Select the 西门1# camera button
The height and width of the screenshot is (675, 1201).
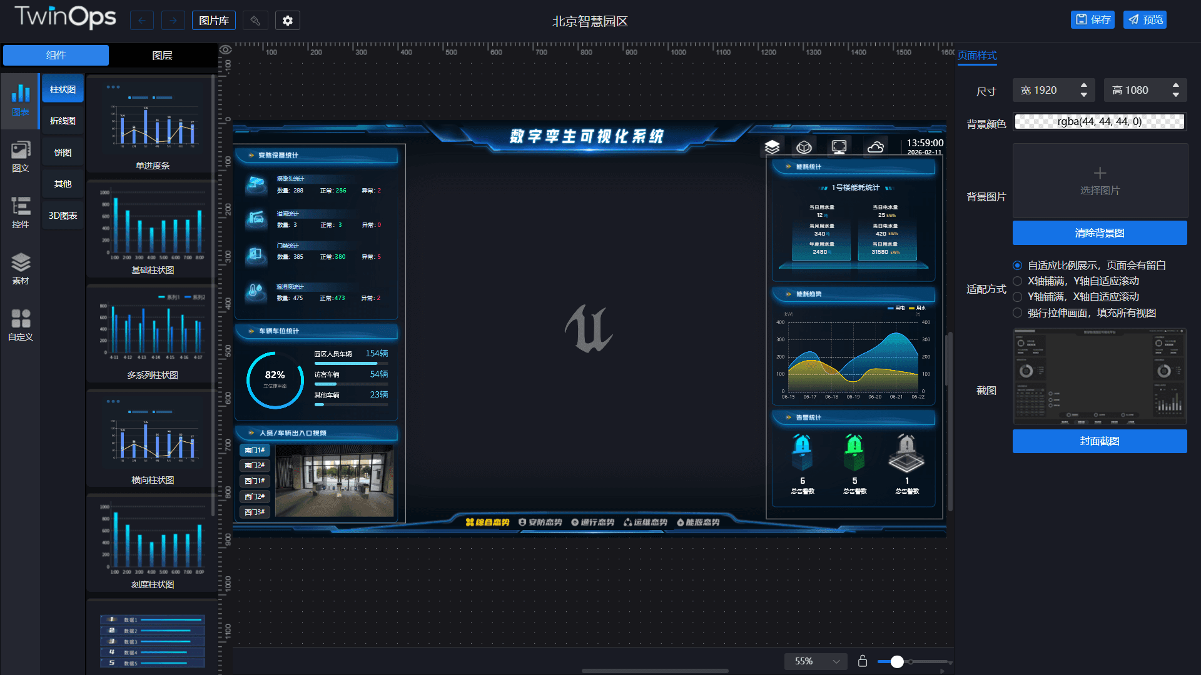[255, 481]
